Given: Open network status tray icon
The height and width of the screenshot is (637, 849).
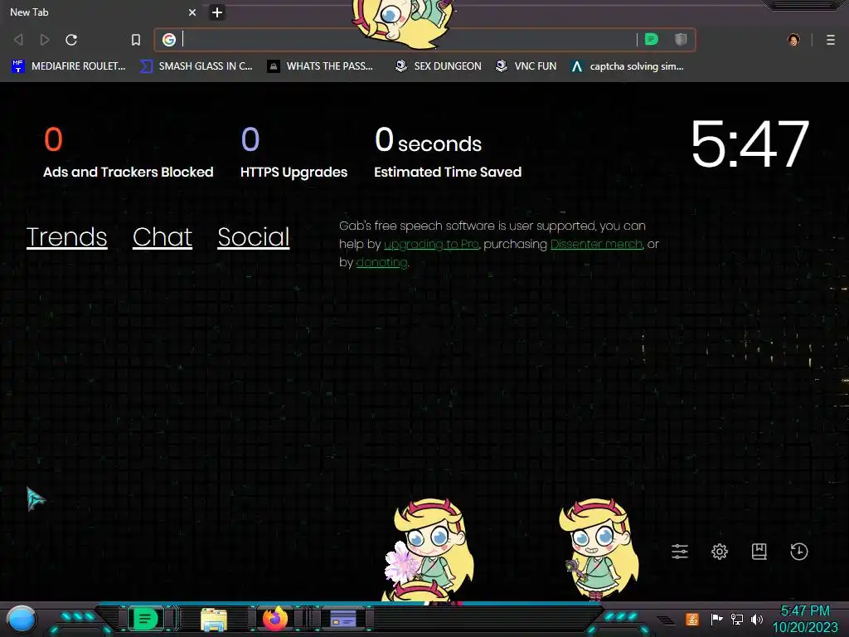Looking at the screenshot, I should 737,619.
